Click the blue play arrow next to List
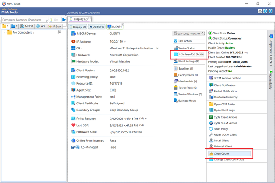Viewport: 275px width, 183px height. (64, 20)
